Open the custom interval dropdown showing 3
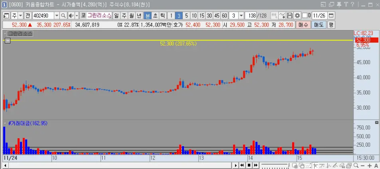 click(x=241, y=16)
